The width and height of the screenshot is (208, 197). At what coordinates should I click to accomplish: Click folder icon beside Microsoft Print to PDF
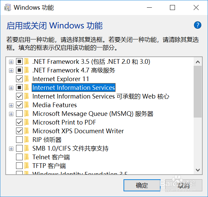click(27, 122)
